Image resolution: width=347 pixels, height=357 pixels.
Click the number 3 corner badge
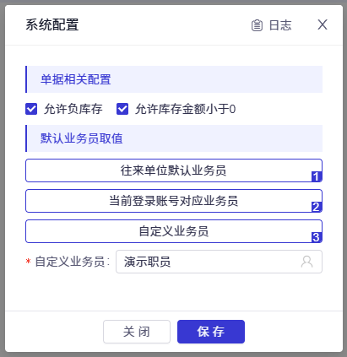(x=317, y=237)
